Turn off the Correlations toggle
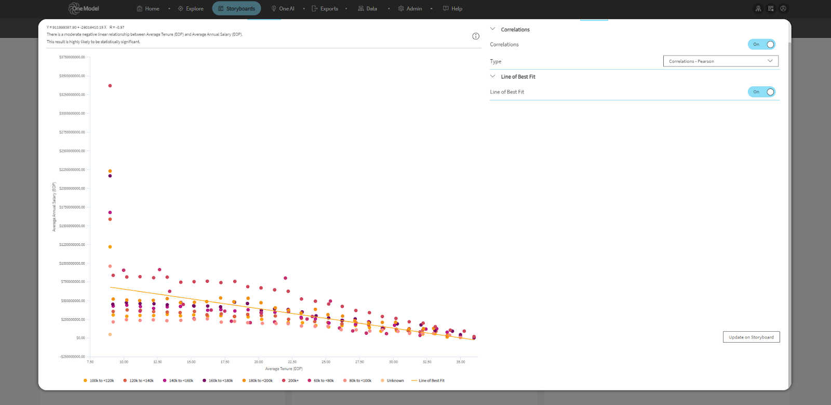The image size is (831, 405). 761,45
